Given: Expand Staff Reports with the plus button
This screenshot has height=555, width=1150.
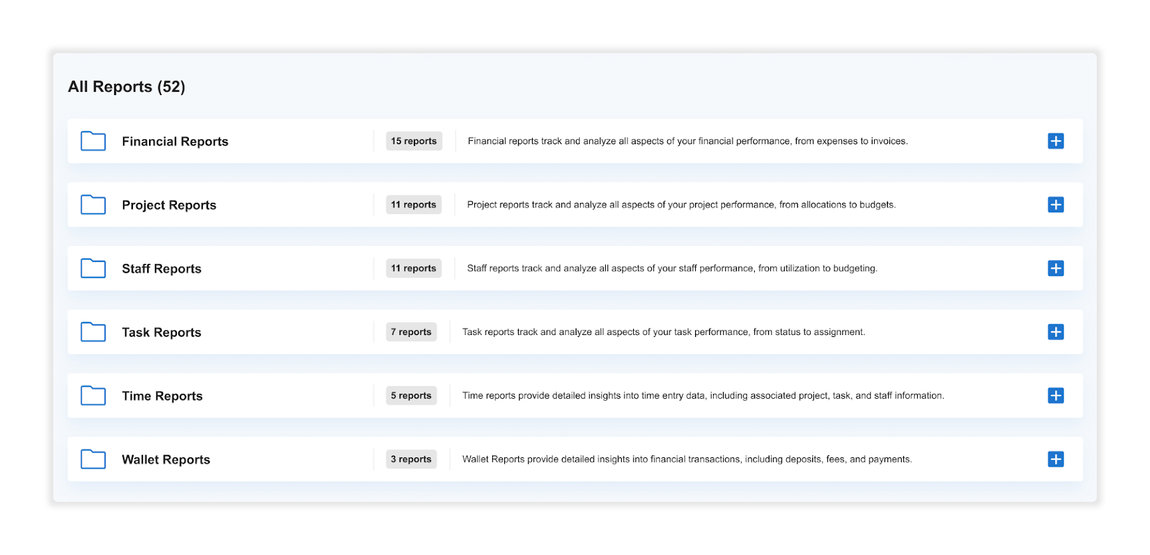Looking at the screenshot, I should pos(1056,269).
